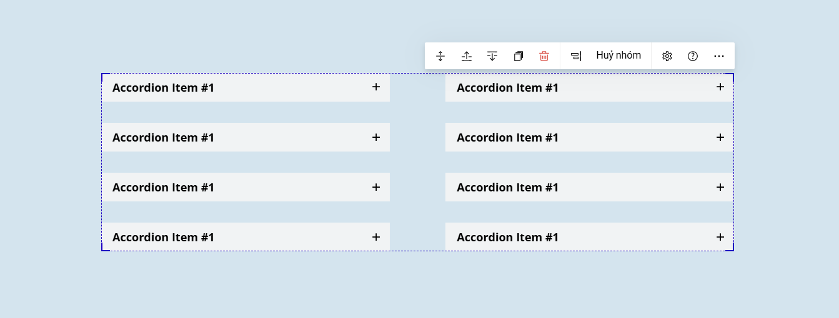Viewport: 839px width, 318px height.
Task: Open the align options icon
Action: (576, 56)
